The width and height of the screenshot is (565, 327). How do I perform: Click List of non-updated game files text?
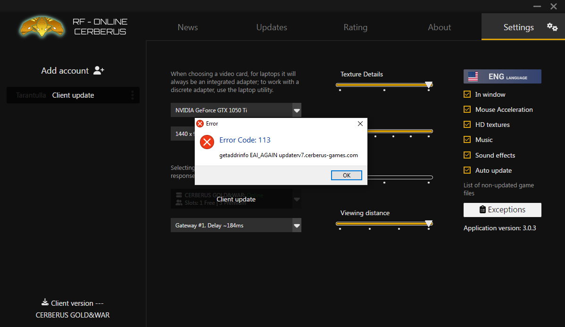tap(499, 189)
